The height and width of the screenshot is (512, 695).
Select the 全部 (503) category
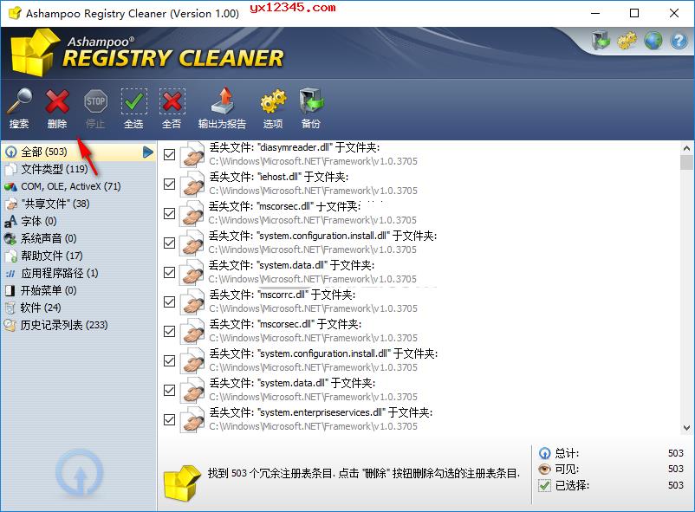coord(79,152)
